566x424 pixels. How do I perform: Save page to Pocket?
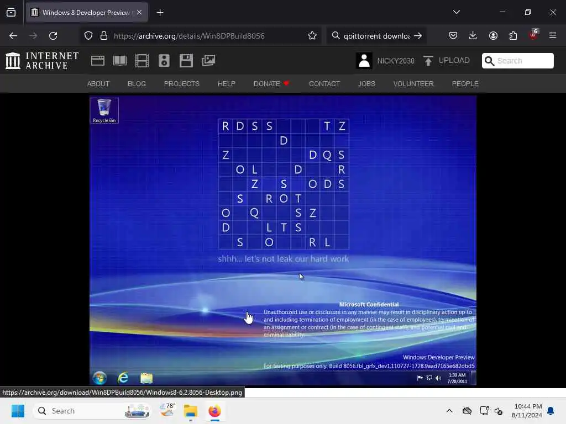click(x=453, y=36)
